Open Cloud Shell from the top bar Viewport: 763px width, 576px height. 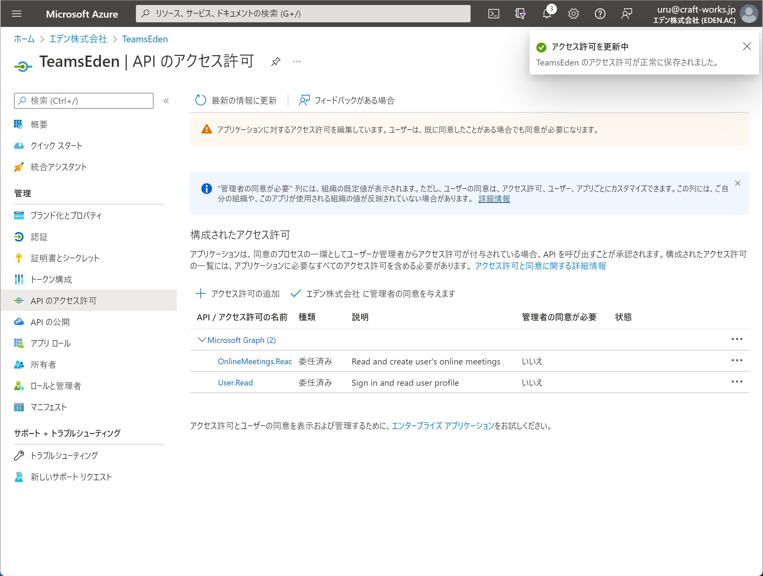493,14
